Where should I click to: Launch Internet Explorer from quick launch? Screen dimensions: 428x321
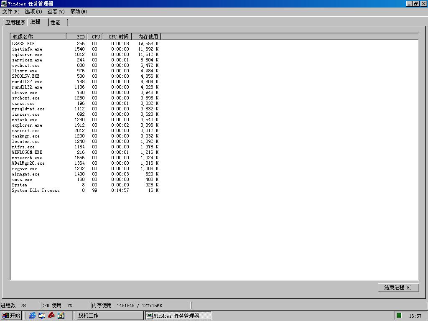(32, 316)
